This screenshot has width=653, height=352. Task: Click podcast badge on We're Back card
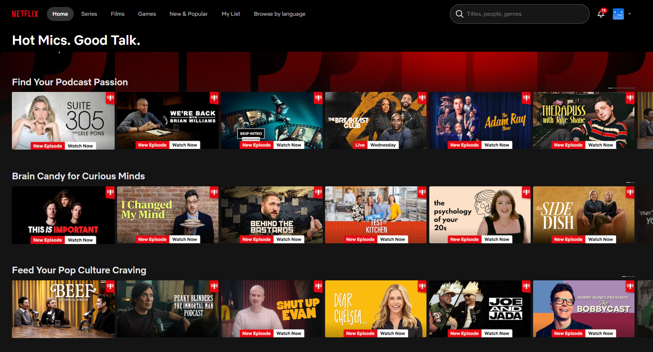pos(214,98)
